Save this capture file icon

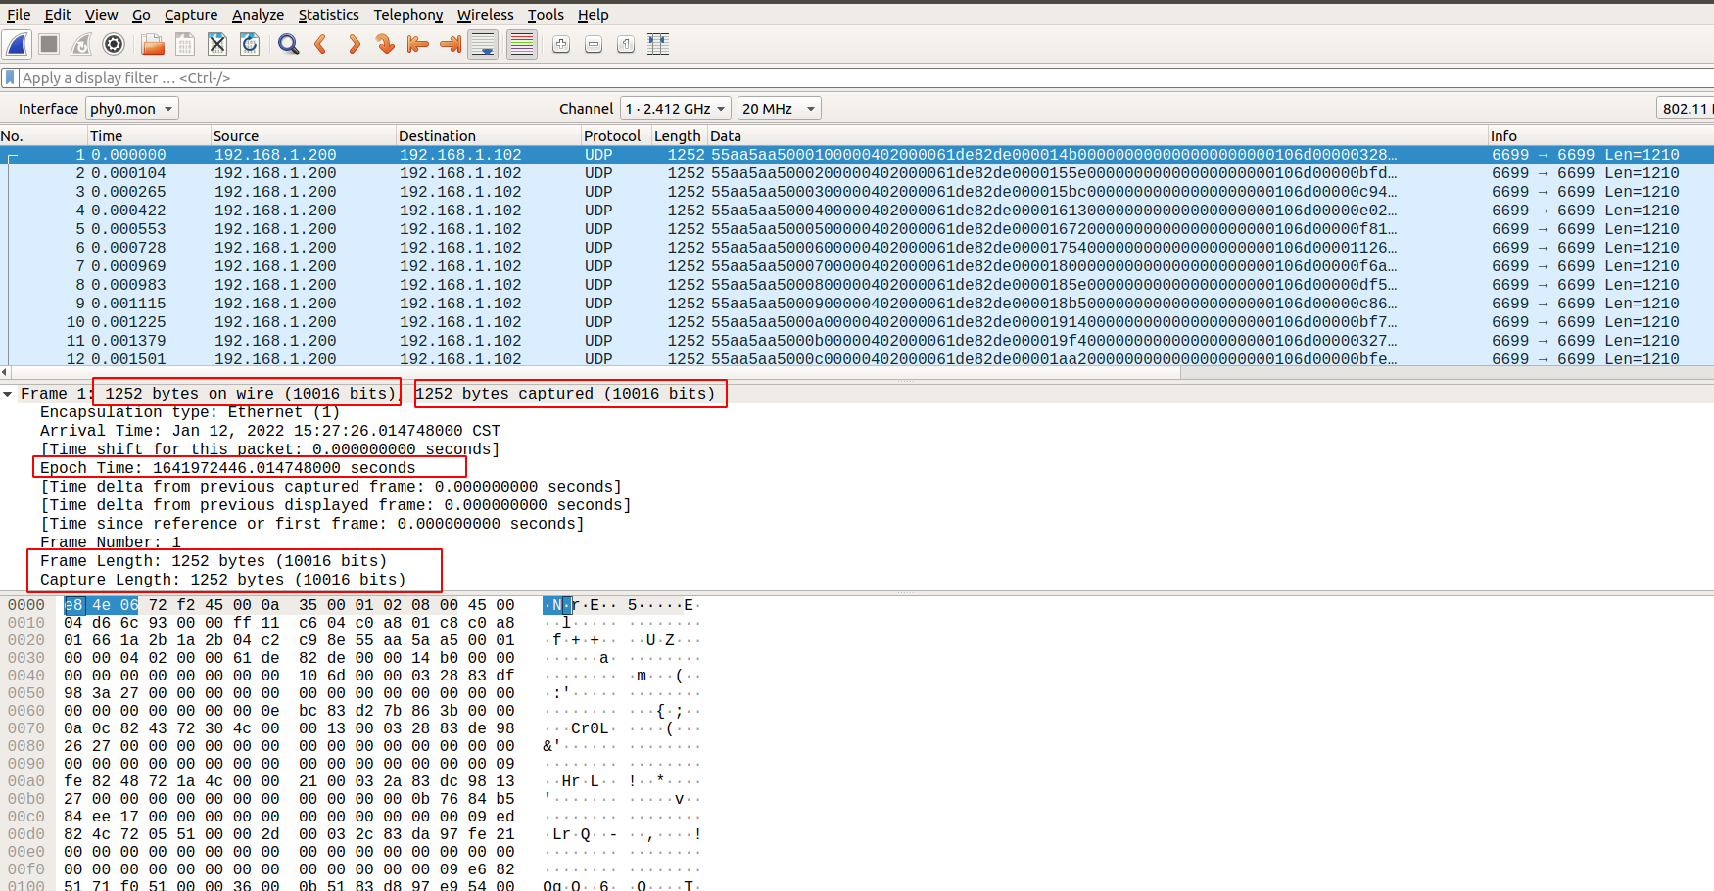(184, 44)
